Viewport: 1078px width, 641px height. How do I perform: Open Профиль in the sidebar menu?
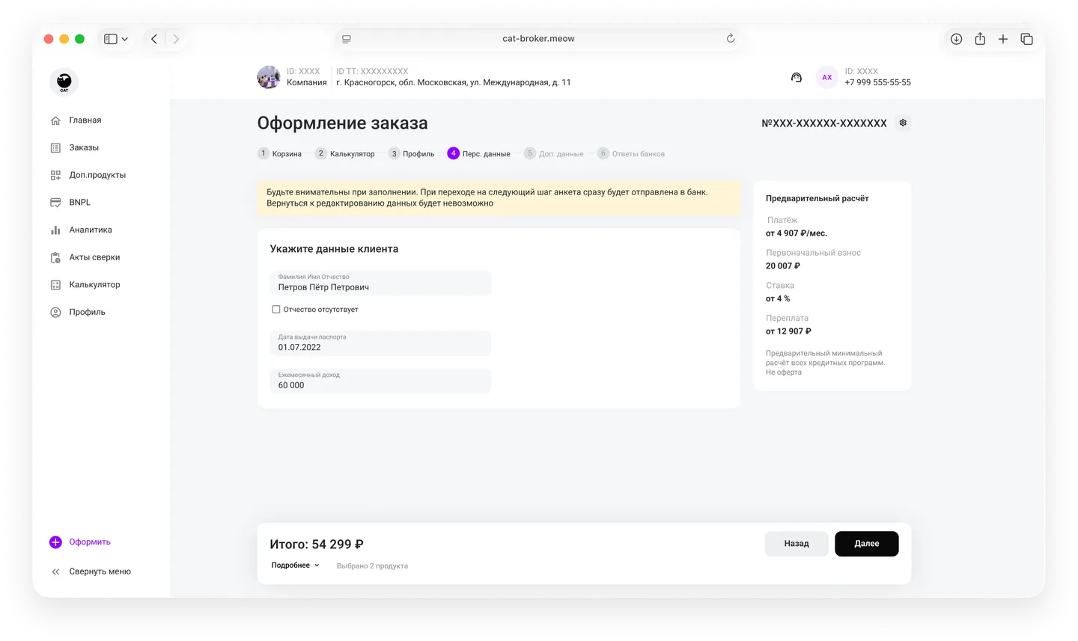pos(87,312)
